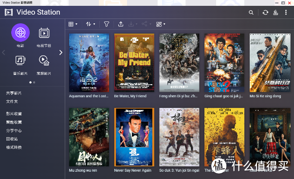Click the filter funnel icon
Viewport: 294px width, 179px height.
107,24
